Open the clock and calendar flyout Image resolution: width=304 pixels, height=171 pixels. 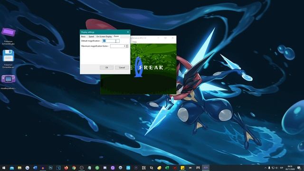[290, 168]
